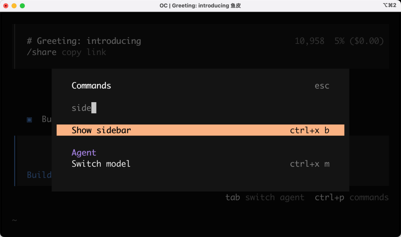Toggle the blue checkbox next to the Build item
Viewport: 401px width, 237px height.
click(x=29, y=119)
